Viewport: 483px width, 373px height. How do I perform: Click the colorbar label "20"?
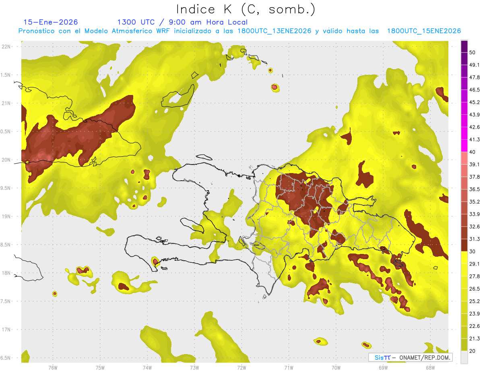coord(473,351)
